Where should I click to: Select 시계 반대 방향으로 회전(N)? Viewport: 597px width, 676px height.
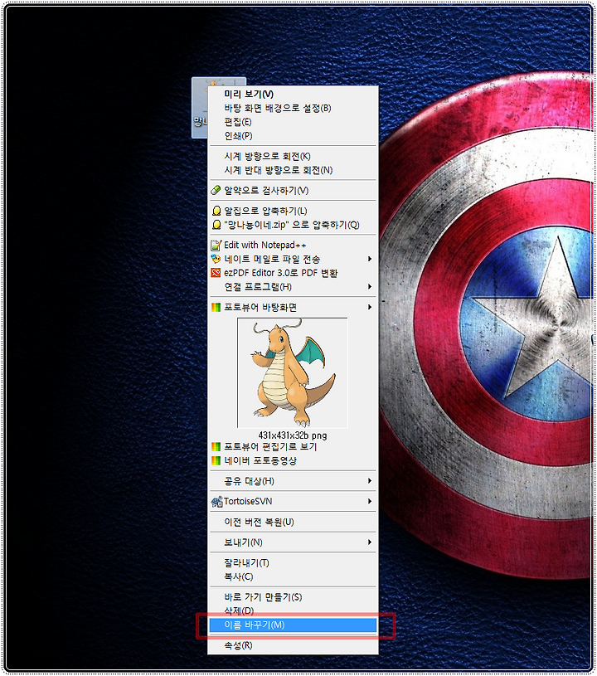click(x=294, y=170)
